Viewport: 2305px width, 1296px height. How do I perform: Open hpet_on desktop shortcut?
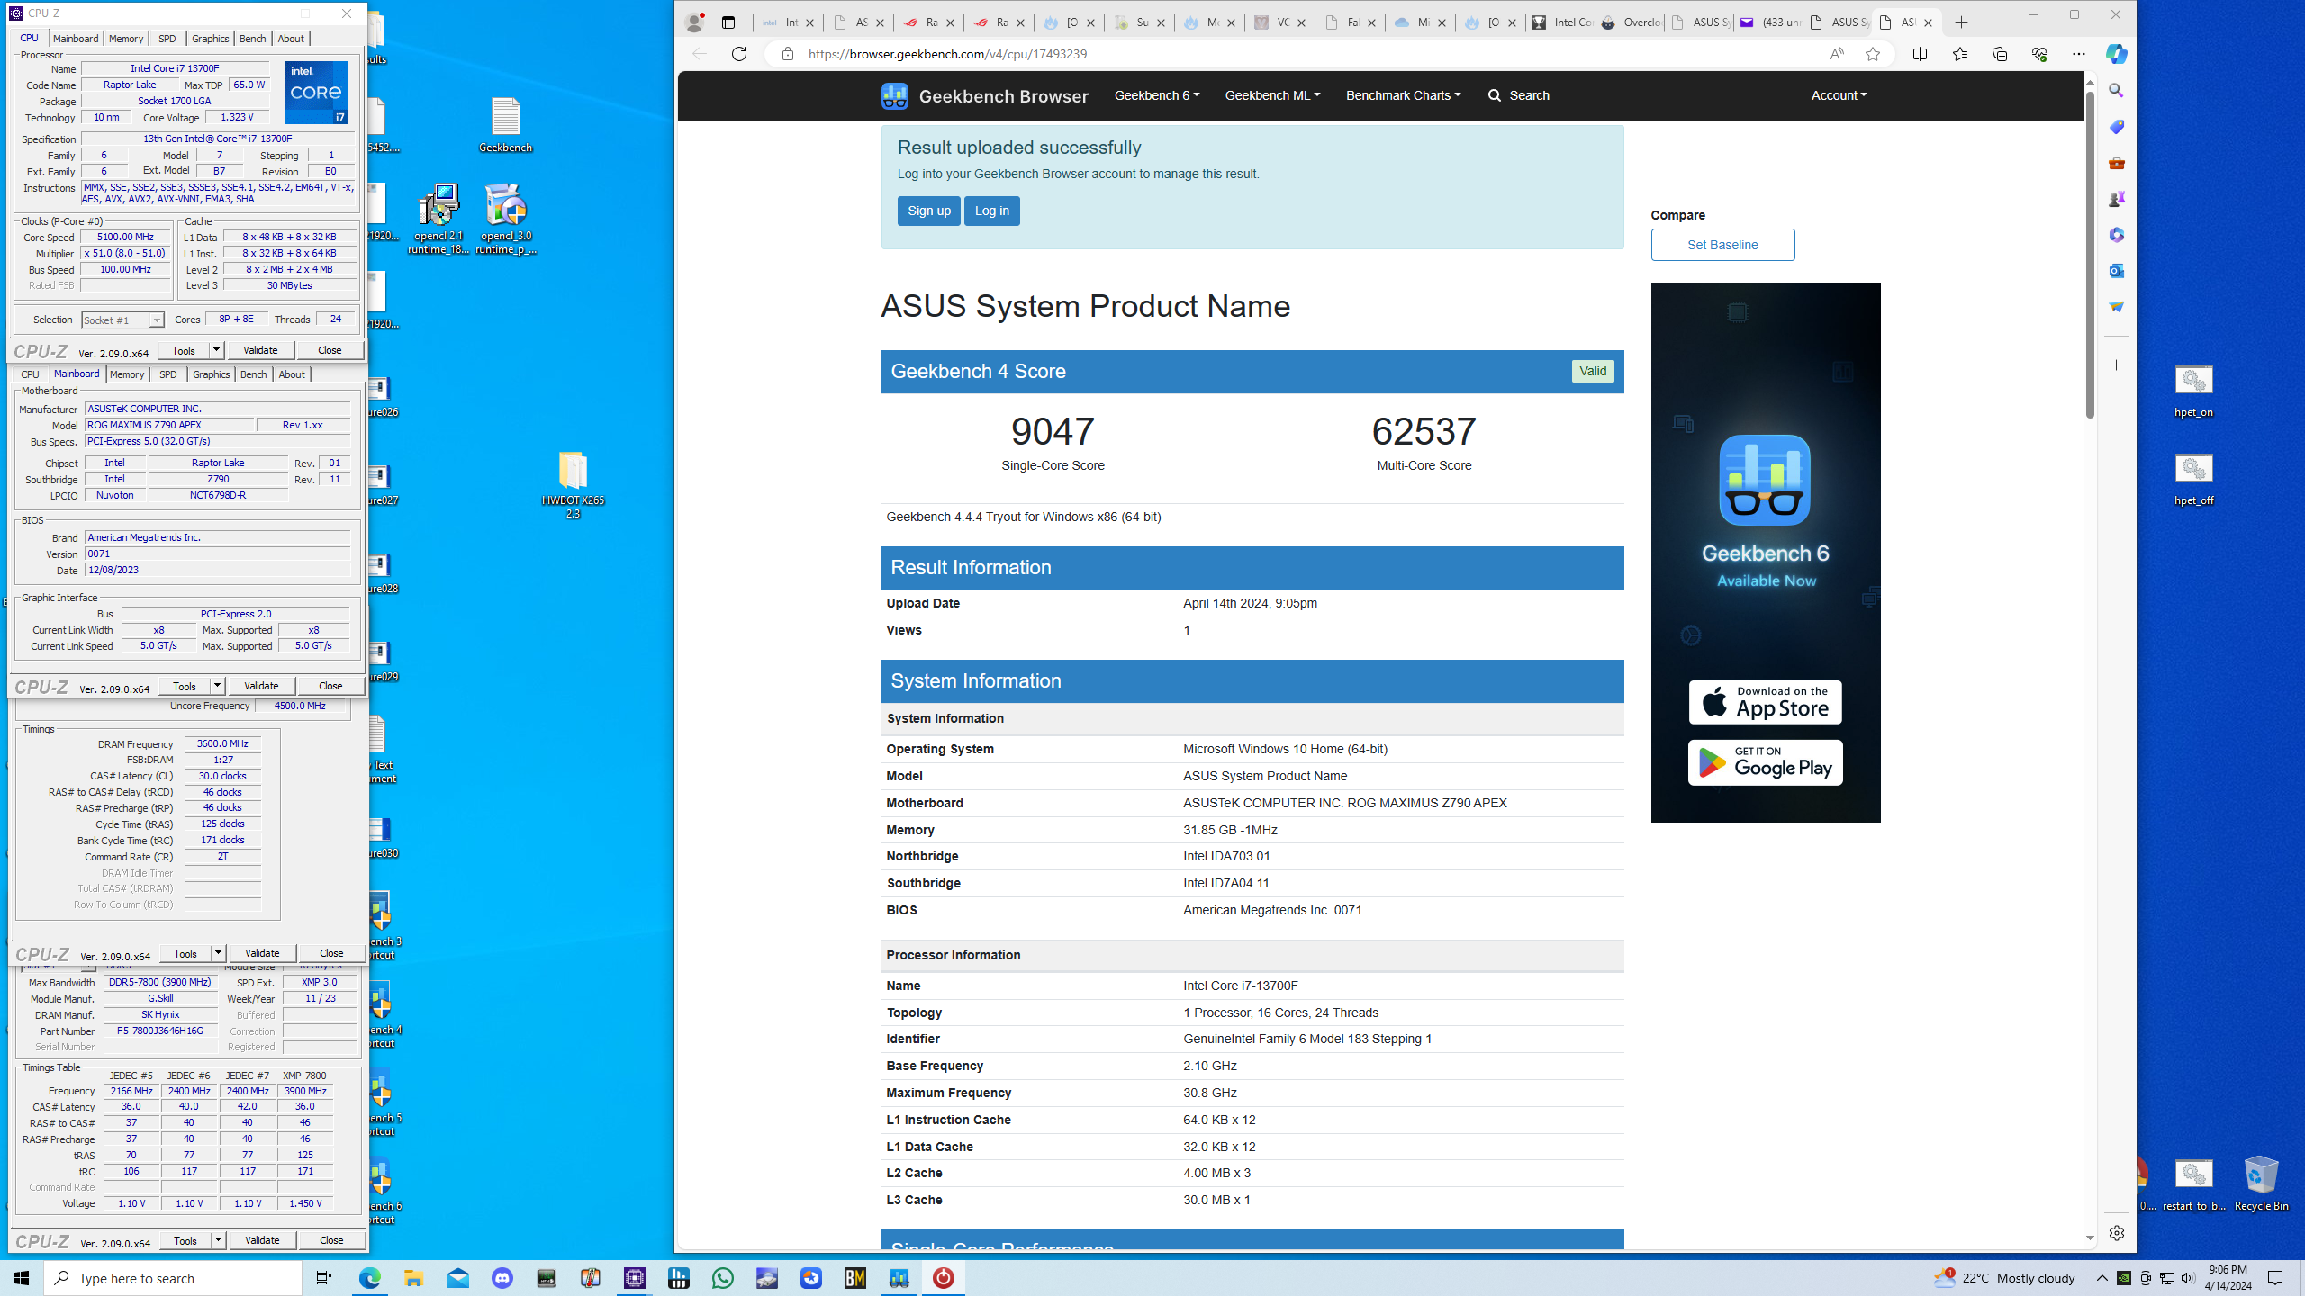(x=2193, y=391)
